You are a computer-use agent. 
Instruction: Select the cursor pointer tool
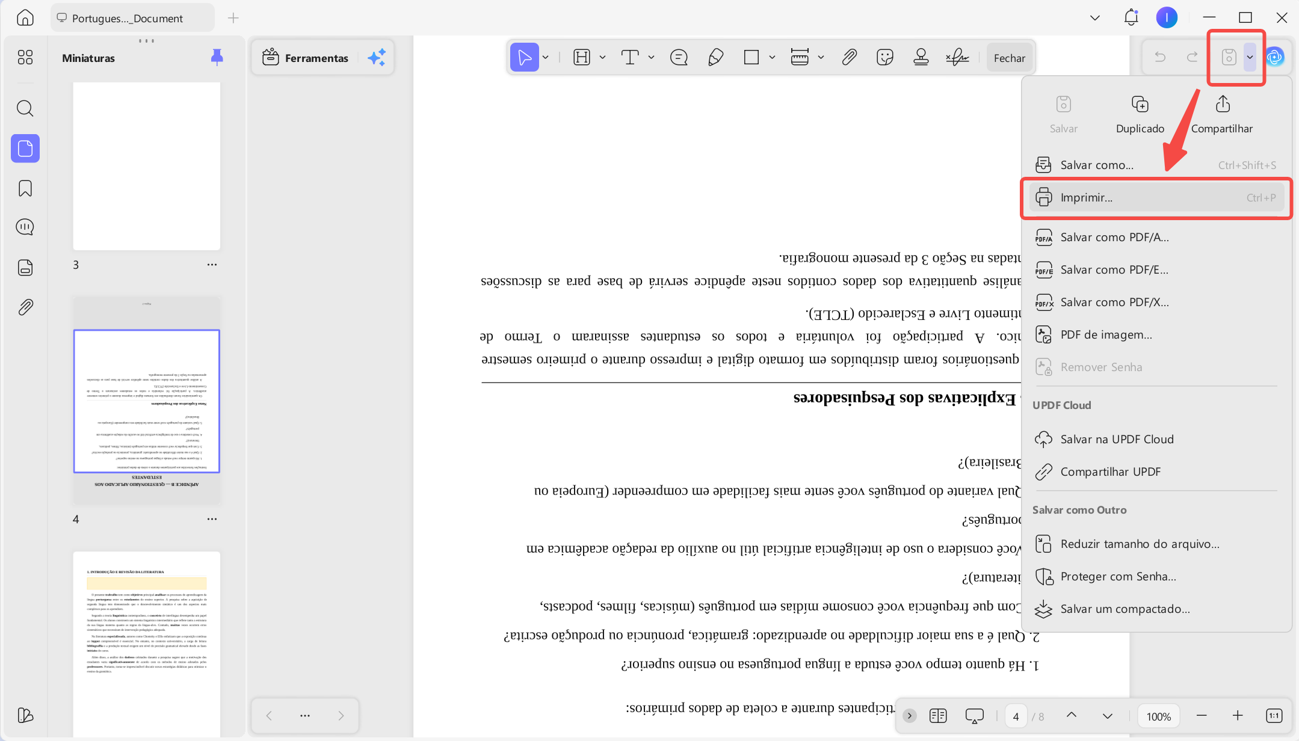(525, 57)
